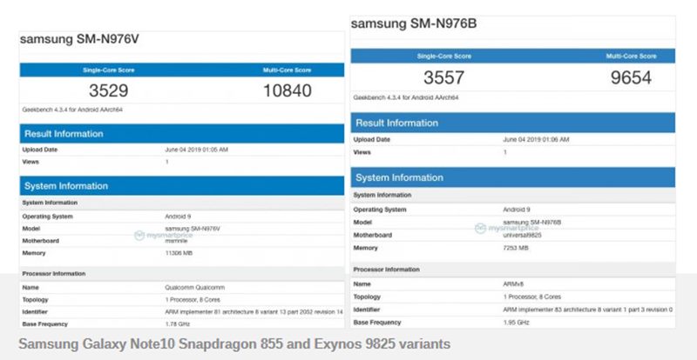Click Processor Information subheading in SM-N976V panel
Viewport: 697px width, 360px height.
click(x=54, y=274)
